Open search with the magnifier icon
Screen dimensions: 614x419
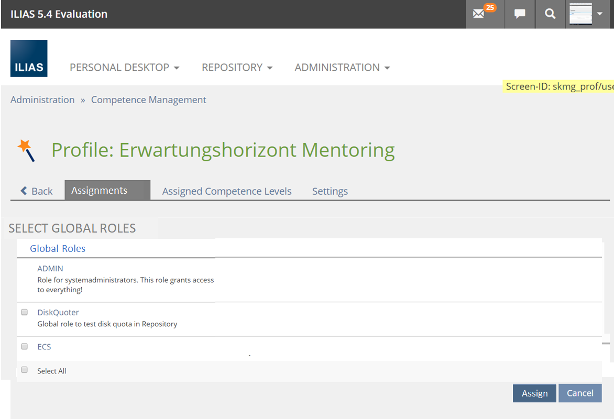[550, 14]
